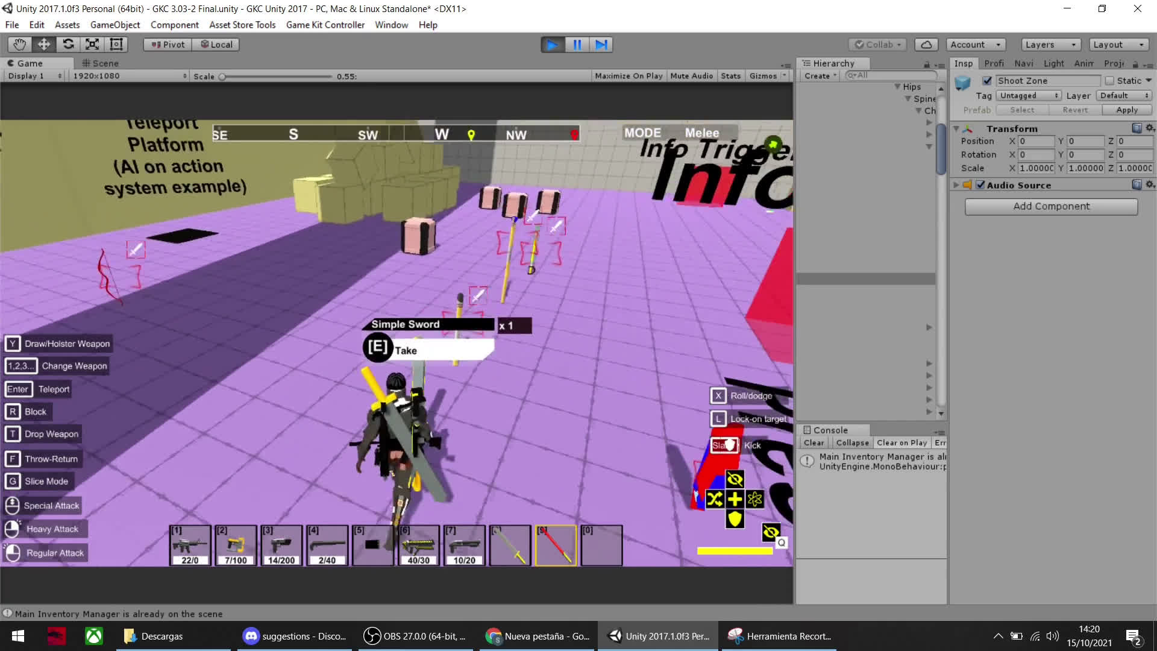Open Transform component settings gear
This screenshot has width=1157, height=651.
(x=1150, y=128)
